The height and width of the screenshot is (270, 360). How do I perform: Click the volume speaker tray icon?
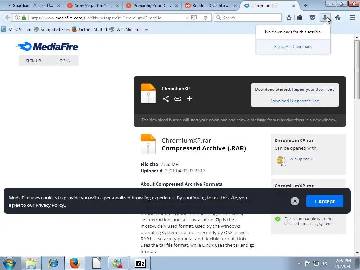(324, 263)
